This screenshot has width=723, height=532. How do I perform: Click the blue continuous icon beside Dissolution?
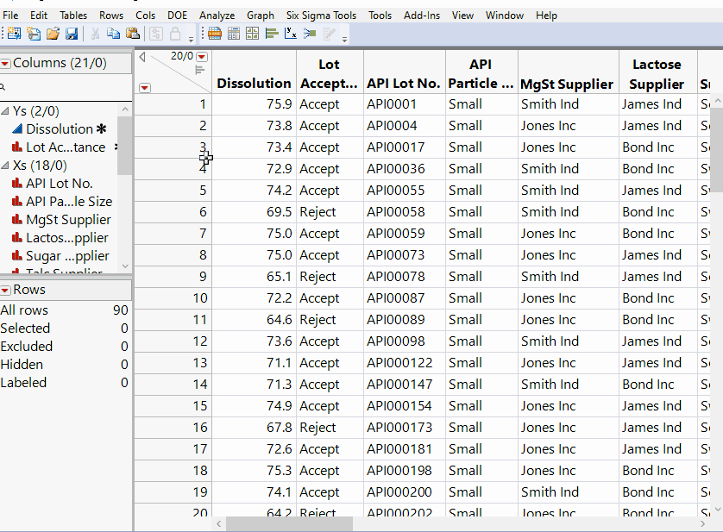(17, 129)
